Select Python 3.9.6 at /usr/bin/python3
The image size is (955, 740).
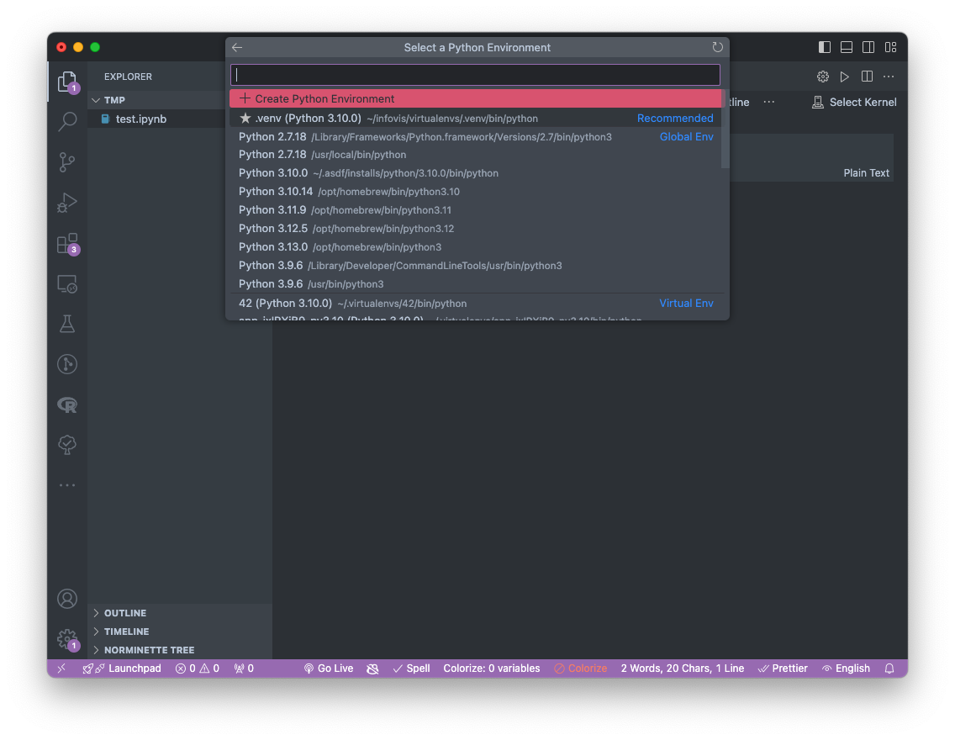(475, 284)
